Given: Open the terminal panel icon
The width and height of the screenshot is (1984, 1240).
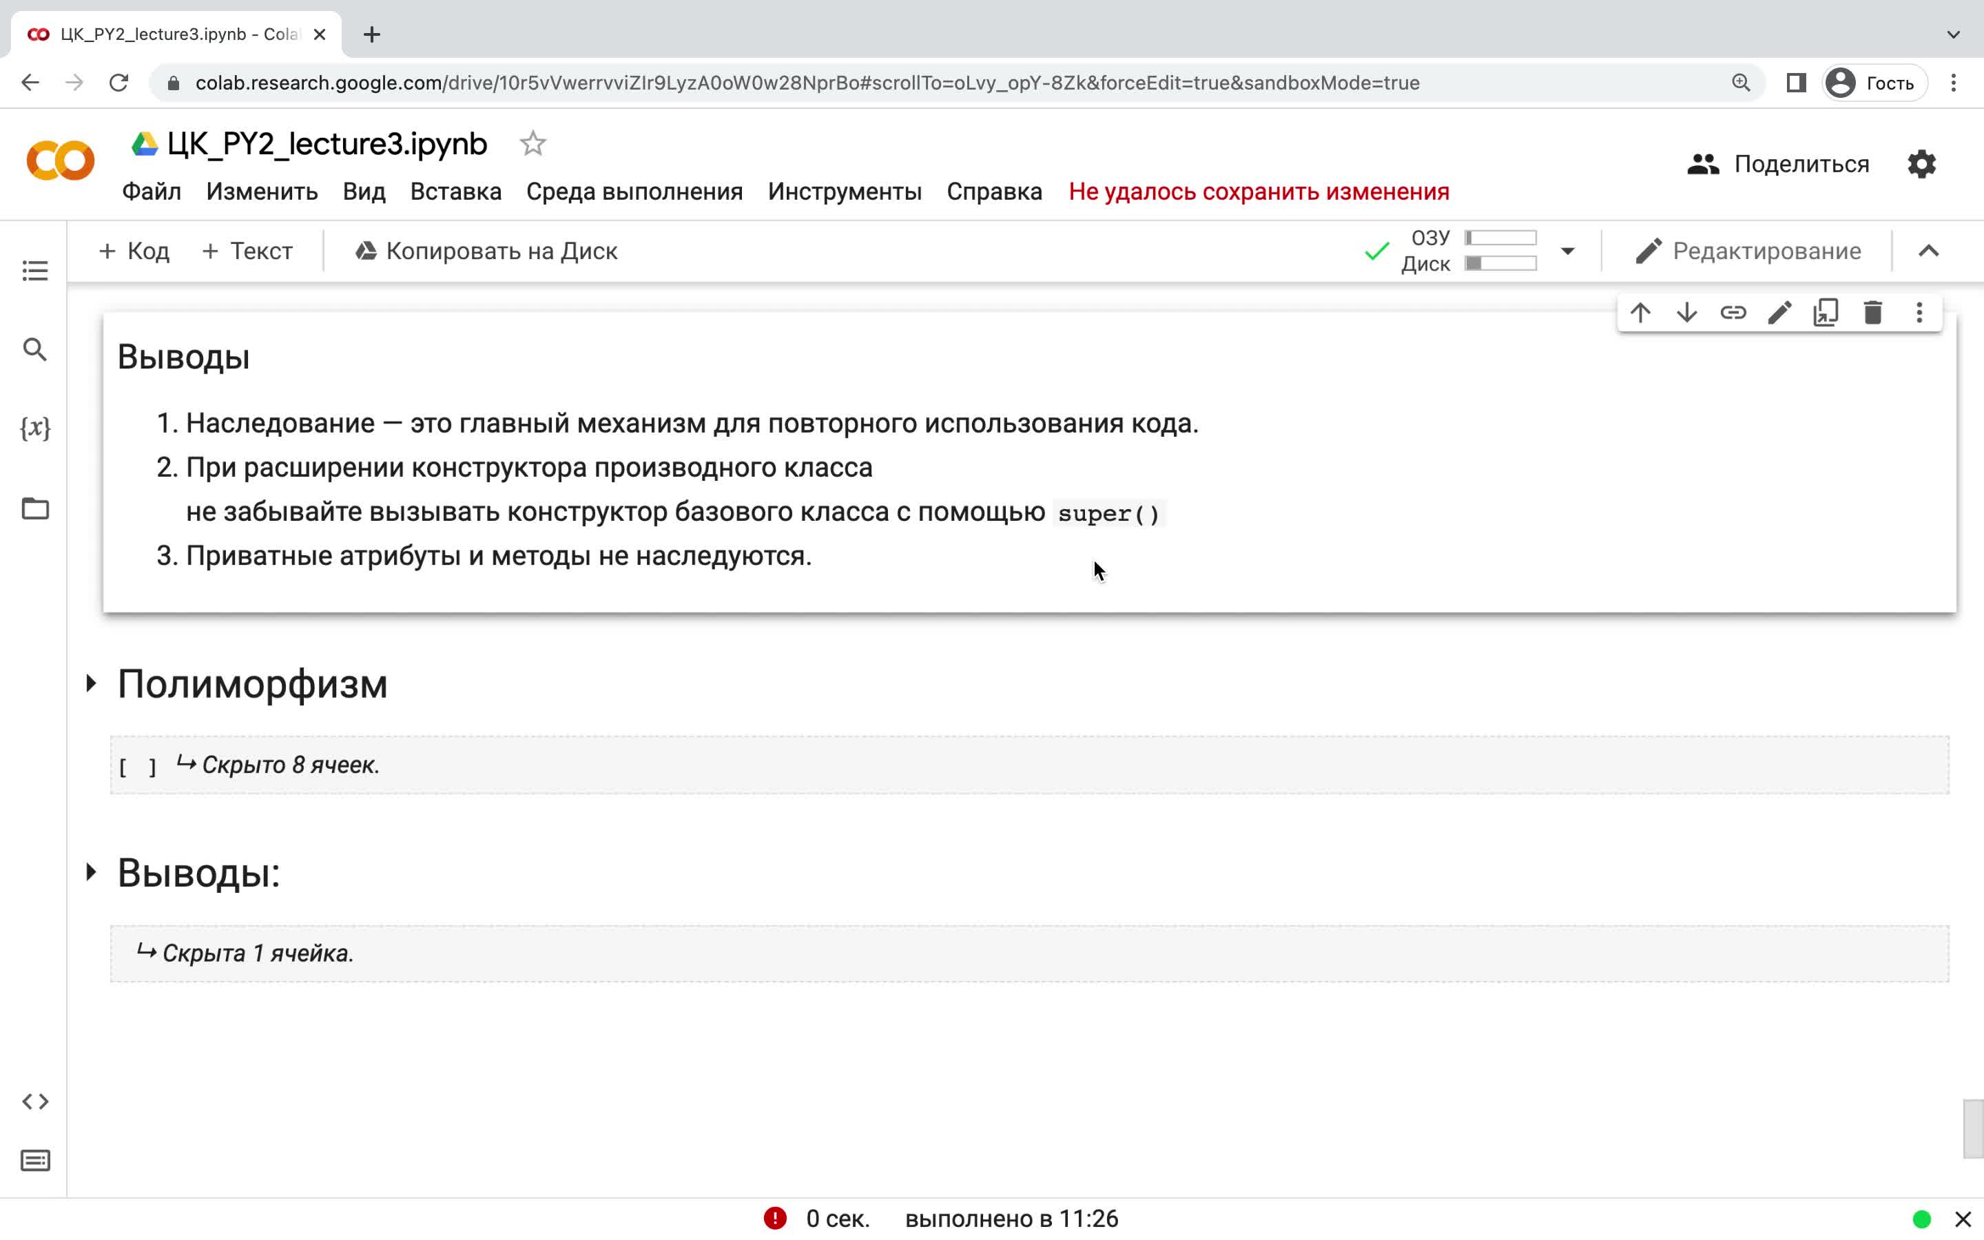Looking at the screenshot, I should 34,1161.
